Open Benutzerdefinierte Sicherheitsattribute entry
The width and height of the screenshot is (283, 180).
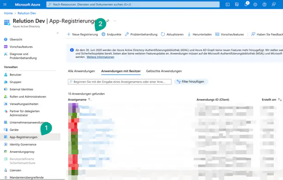click(x=20, y=161)
